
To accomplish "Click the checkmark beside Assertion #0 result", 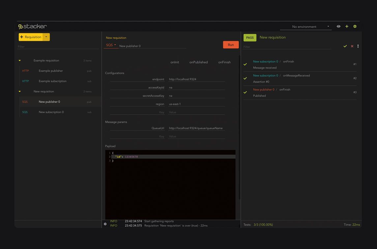I will (x=245, y=79).
